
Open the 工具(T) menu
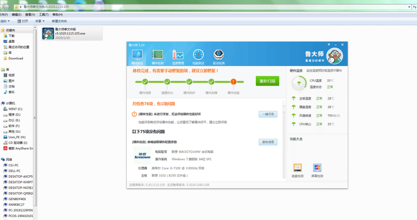[44, 15]
